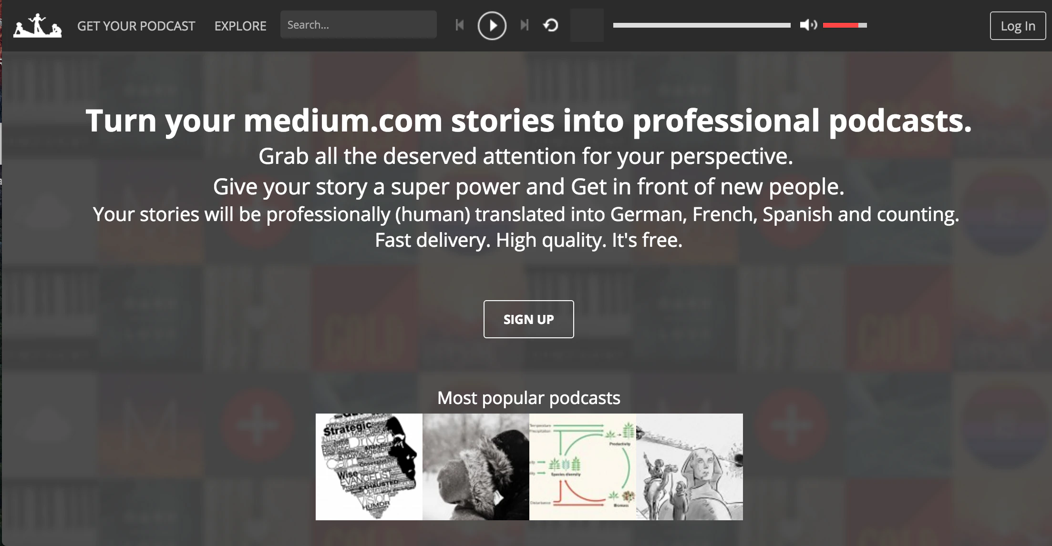Click the Most popular podcasts heading
The height and width of the screenshot is (546, 1052).
pos(528,398)
